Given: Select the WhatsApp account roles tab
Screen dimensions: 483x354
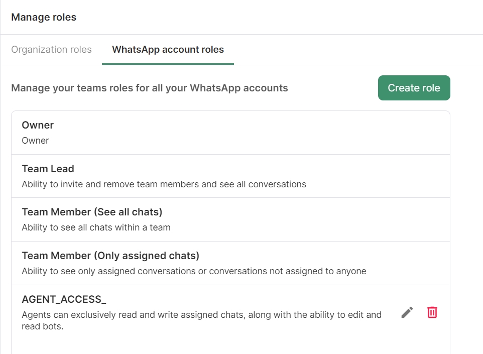Looking at the screenshot, I should point(168,50).
